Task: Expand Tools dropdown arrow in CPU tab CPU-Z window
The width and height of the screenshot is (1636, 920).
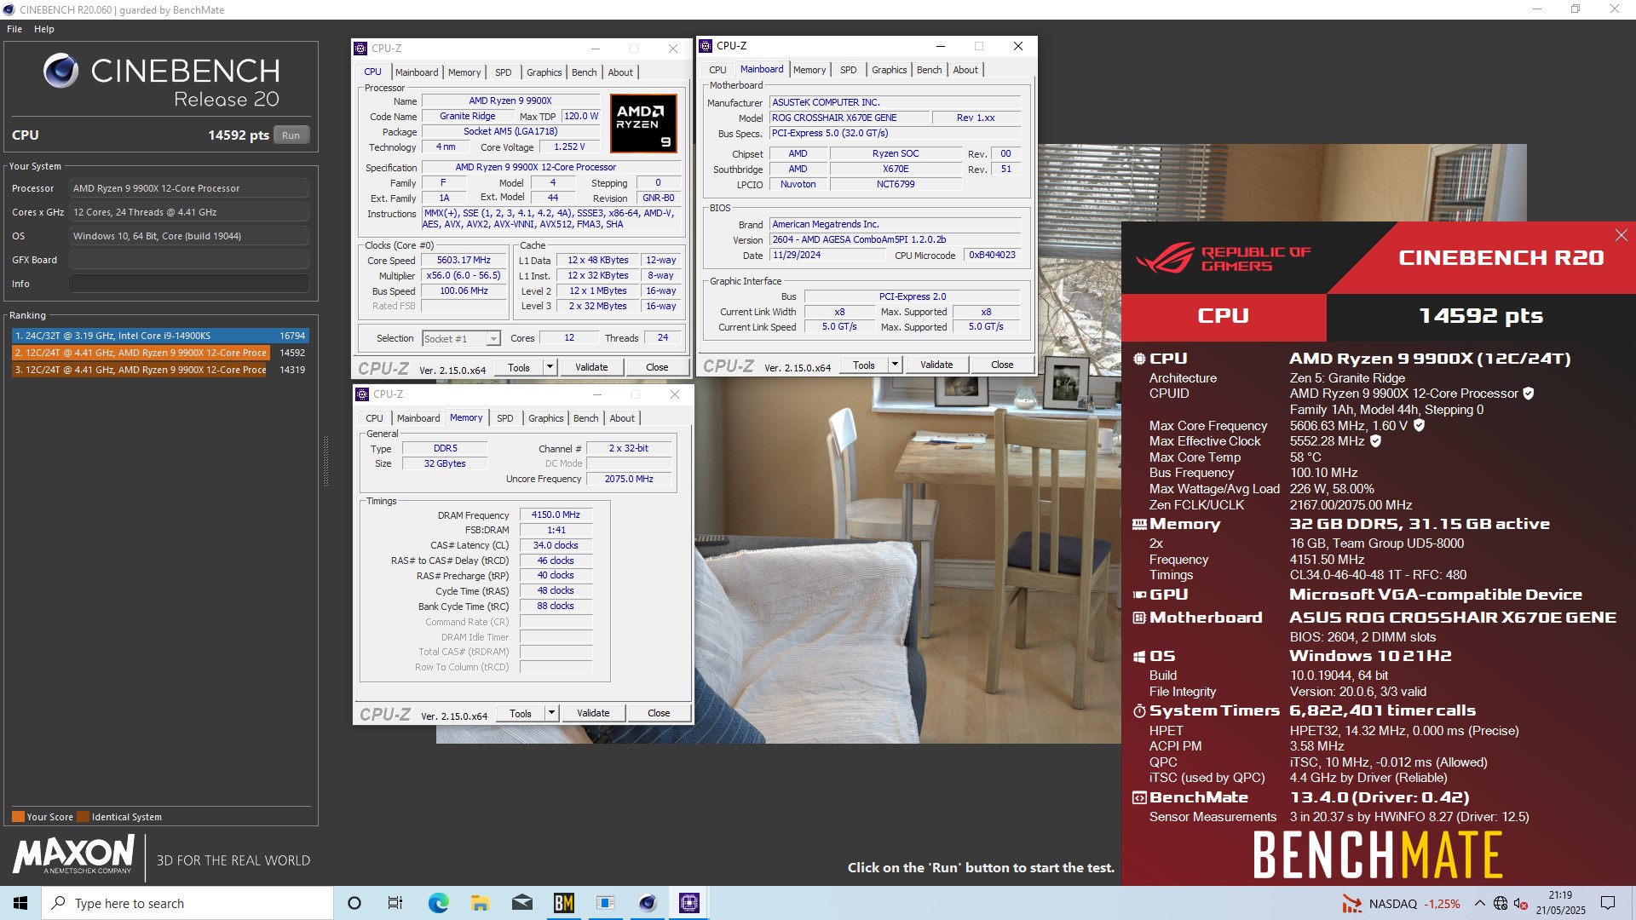Action: [550, 367]
